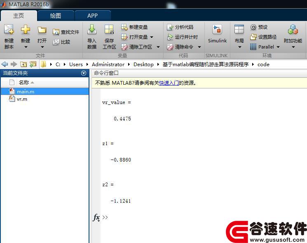Screen dimensions: 307x243
Task: Click the browse for folder icon
Action: click(33, 64)
